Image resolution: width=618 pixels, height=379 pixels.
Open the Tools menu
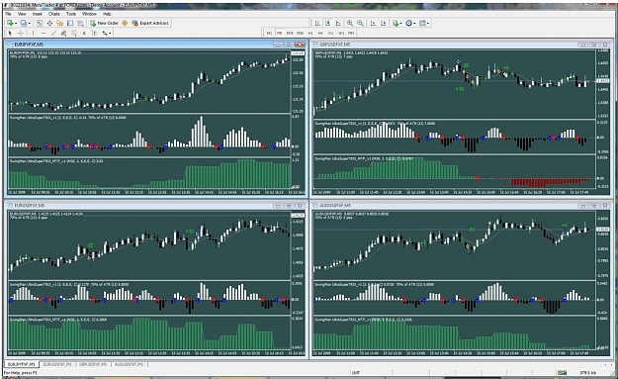(71, 14)
